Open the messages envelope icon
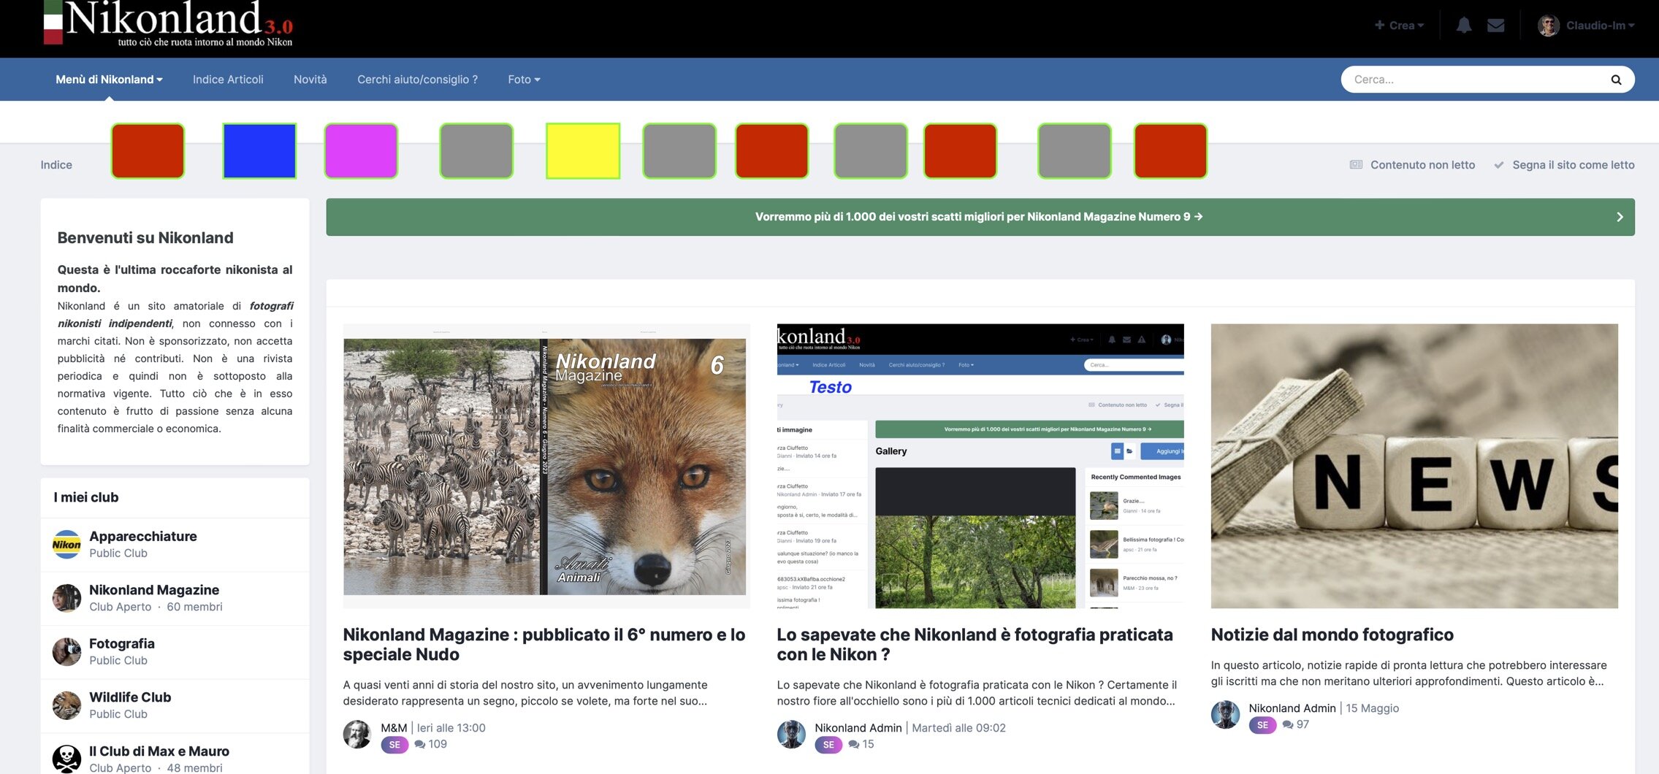 click(1495, 26)
